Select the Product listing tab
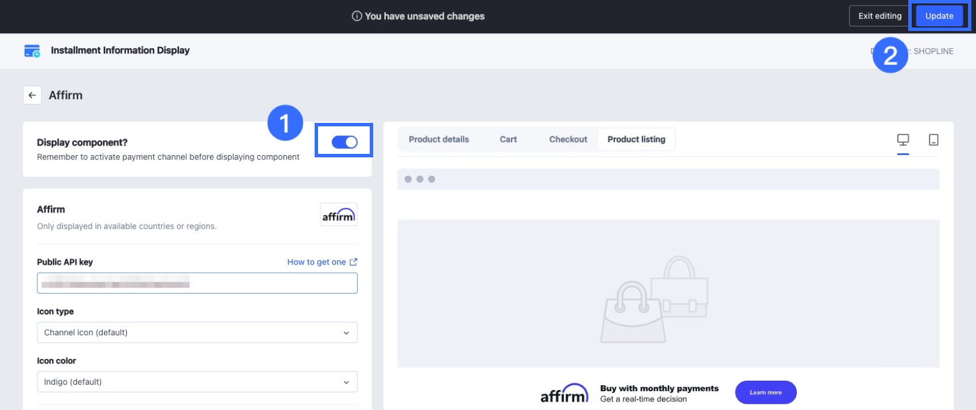 [x=636, y=140]
